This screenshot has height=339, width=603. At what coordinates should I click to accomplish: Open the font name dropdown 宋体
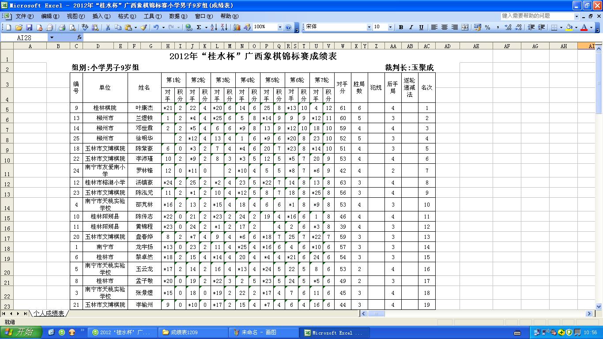click(369, 27)
